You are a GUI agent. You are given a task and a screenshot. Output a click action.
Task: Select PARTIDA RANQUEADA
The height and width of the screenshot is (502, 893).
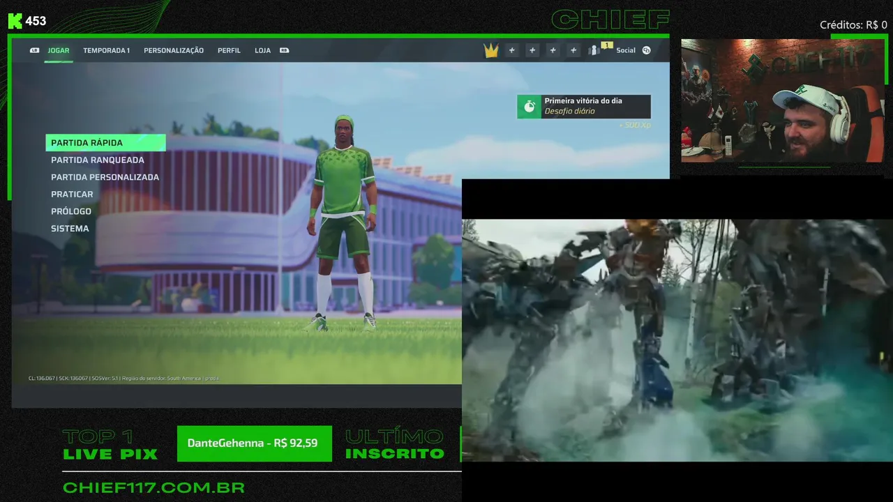(x=98, y=160)
